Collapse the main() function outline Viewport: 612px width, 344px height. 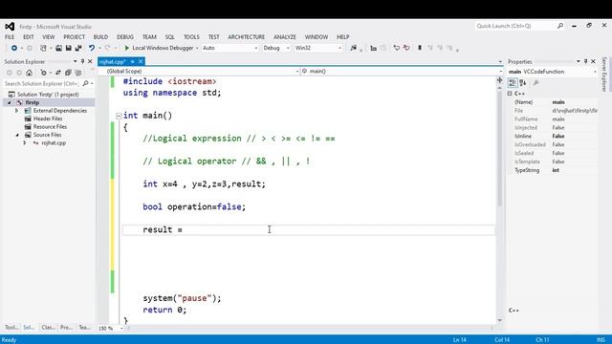click(119, 116)
